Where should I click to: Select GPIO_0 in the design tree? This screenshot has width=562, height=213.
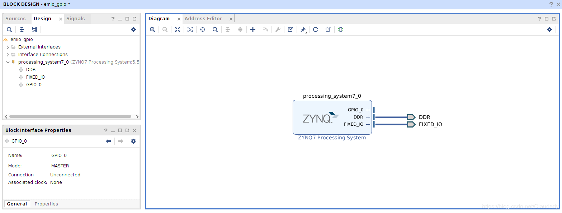(x=34, y=85)
